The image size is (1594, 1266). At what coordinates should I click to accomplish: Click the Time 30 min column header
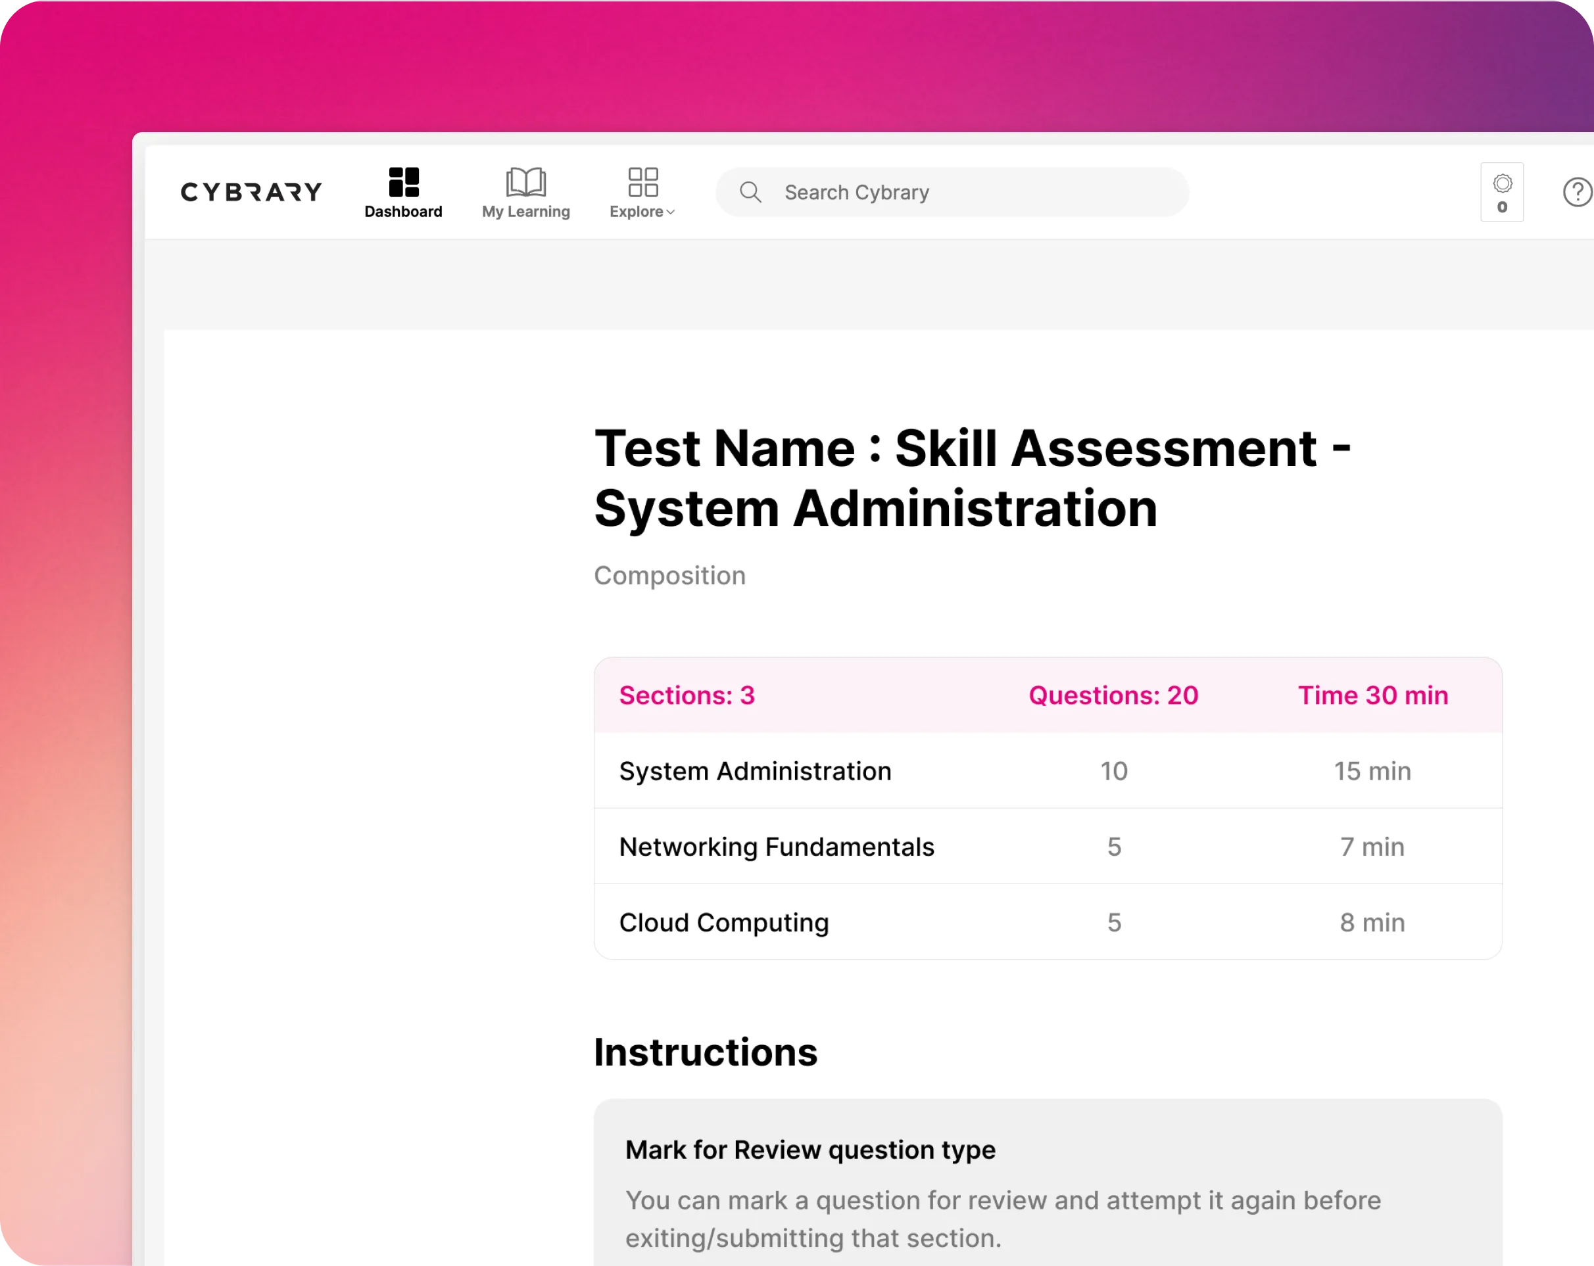coord(1373,695)
